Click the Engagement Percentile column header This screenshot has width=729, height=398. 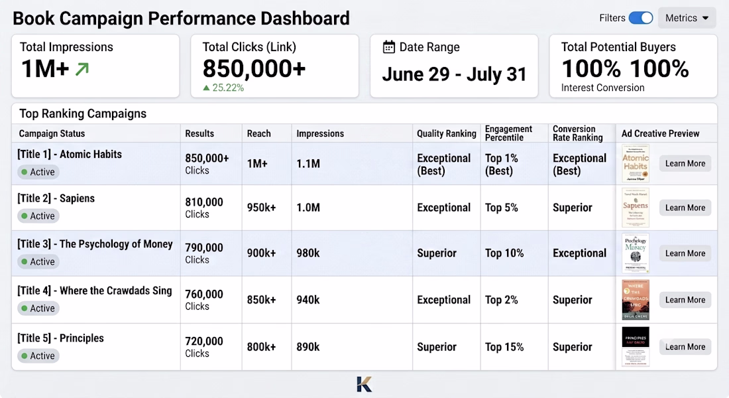[508, 133]
